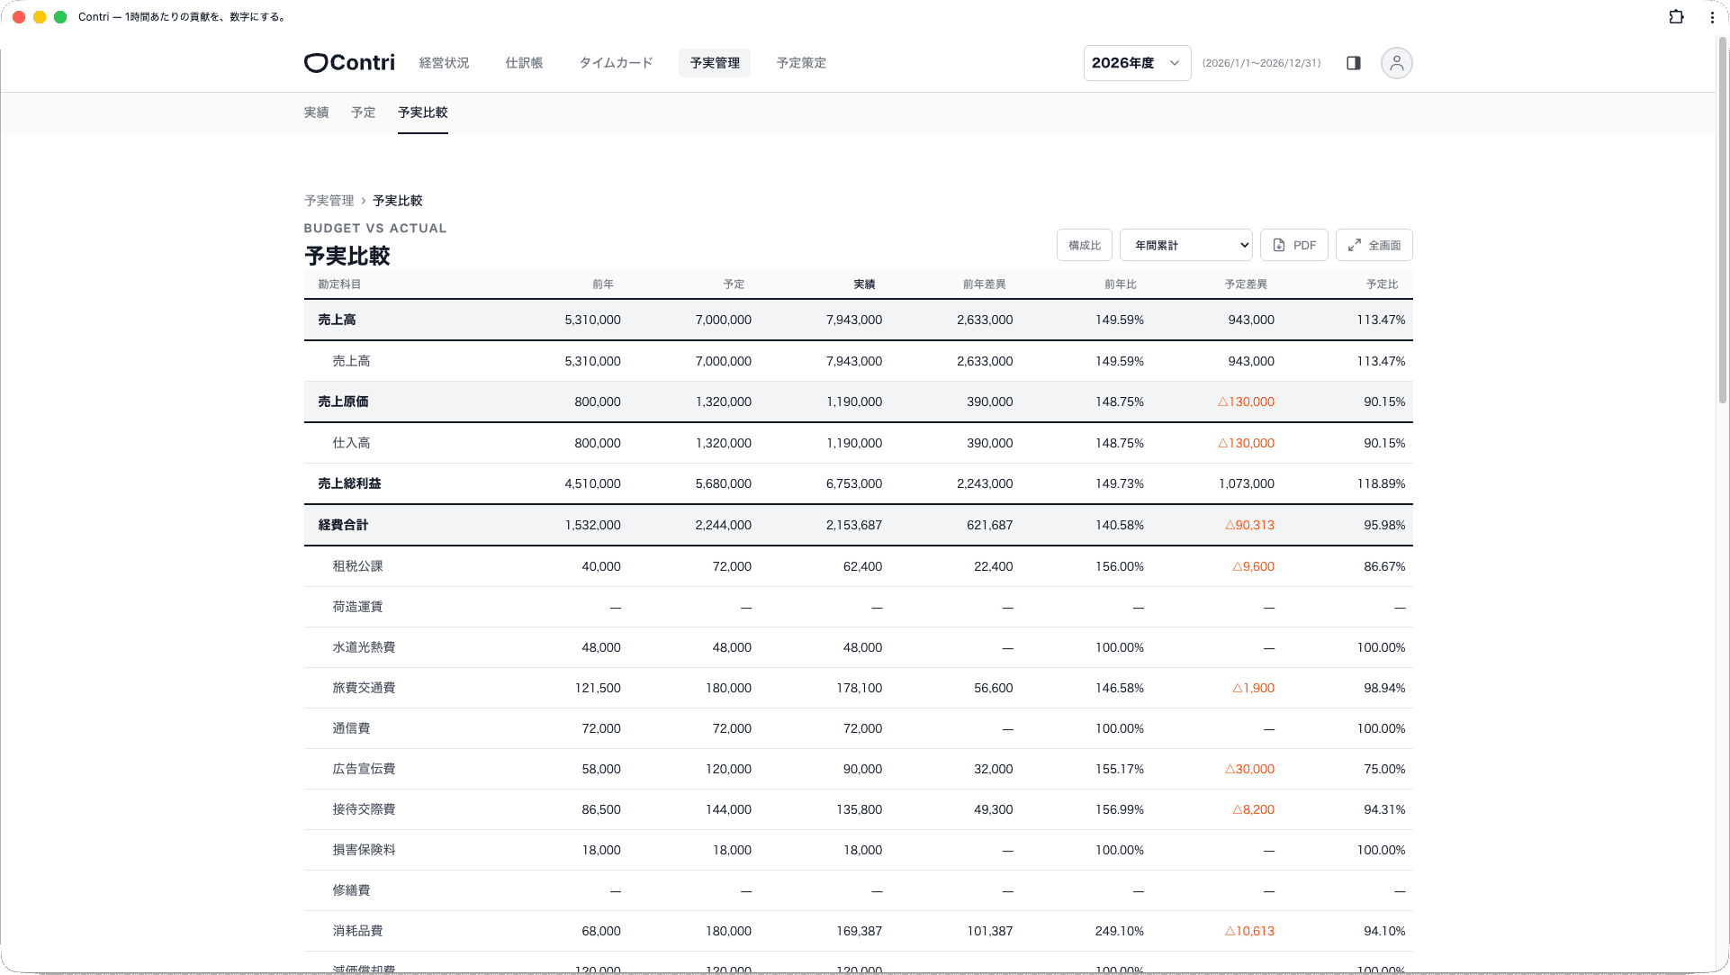The height and width of the screenshot is (975, 1730).
Task: Select 予実管理 in the top navigation
Action: click(x=715, y=63)
